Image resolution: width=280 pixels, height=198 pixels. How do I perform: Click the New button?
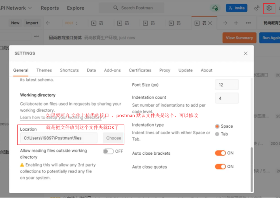pos(15,23)
